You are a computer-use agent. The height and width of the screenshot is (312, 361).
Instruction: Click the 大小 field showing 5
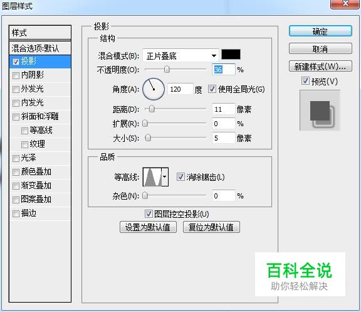pos(224,138)
